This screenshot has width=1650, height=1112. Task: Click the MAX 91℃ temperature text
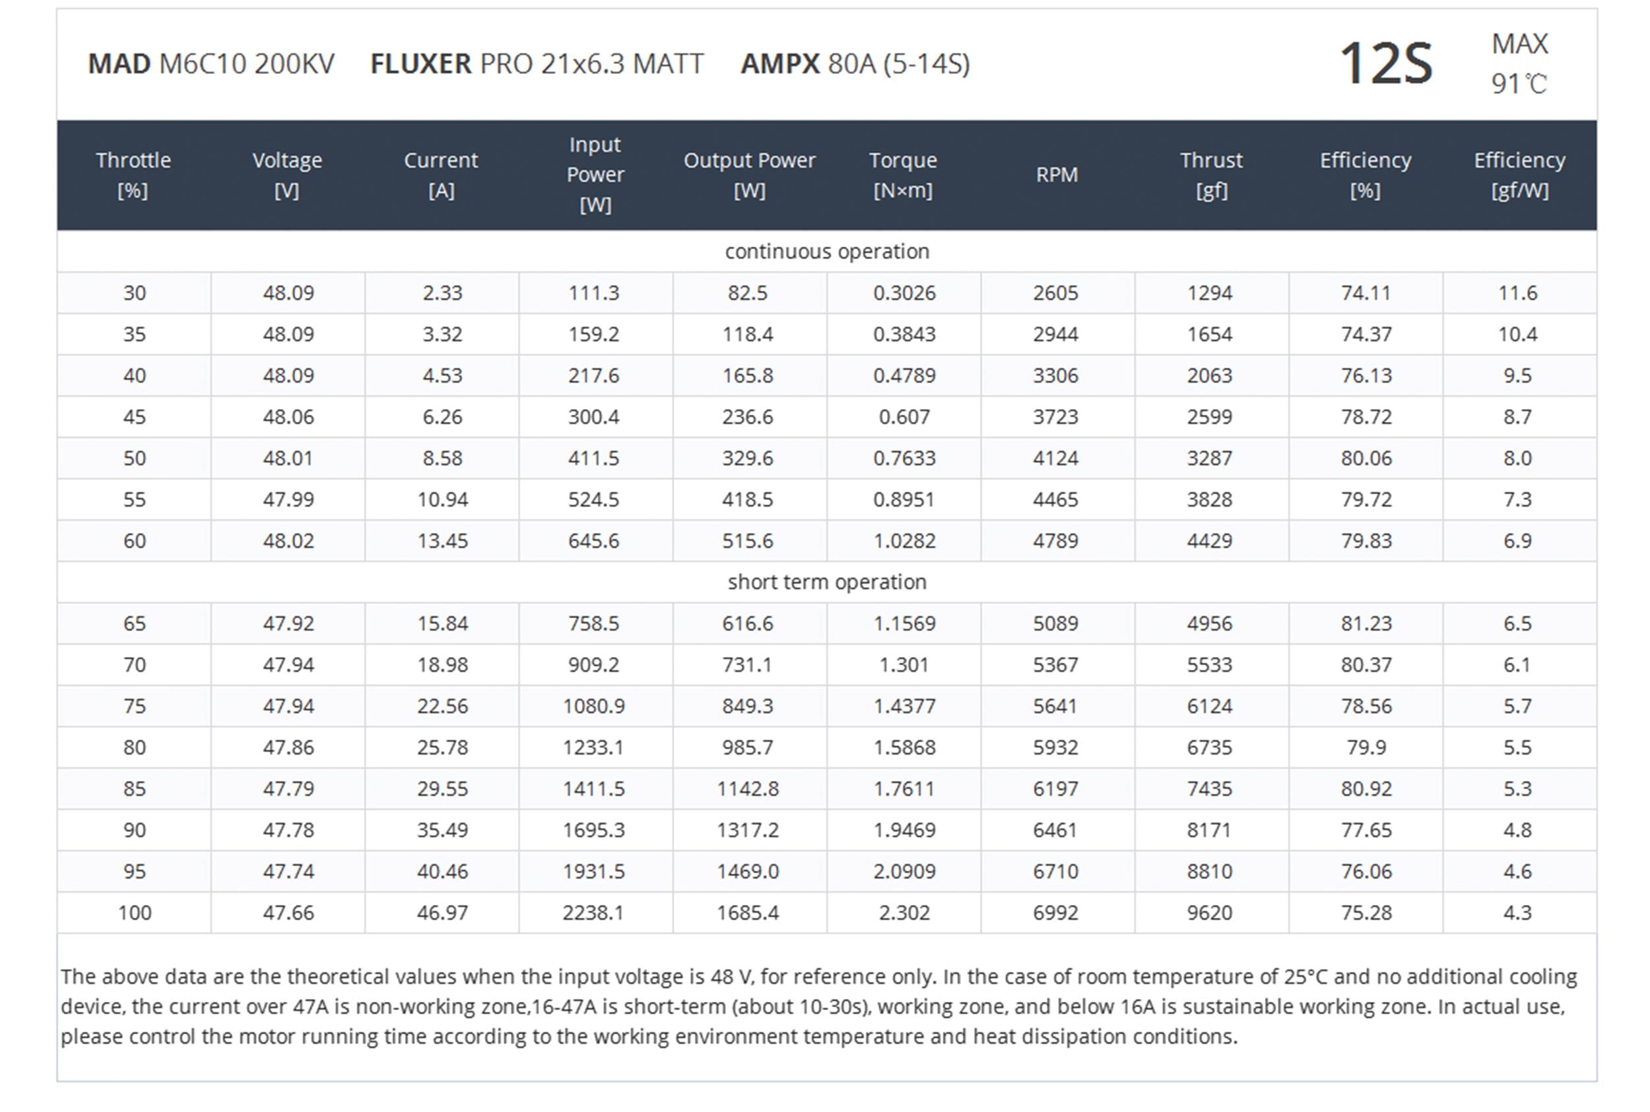1519,64
